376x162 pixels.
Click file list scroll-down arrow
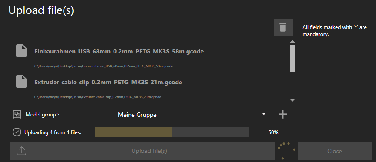pyautogui.click(x=292, y=100)
